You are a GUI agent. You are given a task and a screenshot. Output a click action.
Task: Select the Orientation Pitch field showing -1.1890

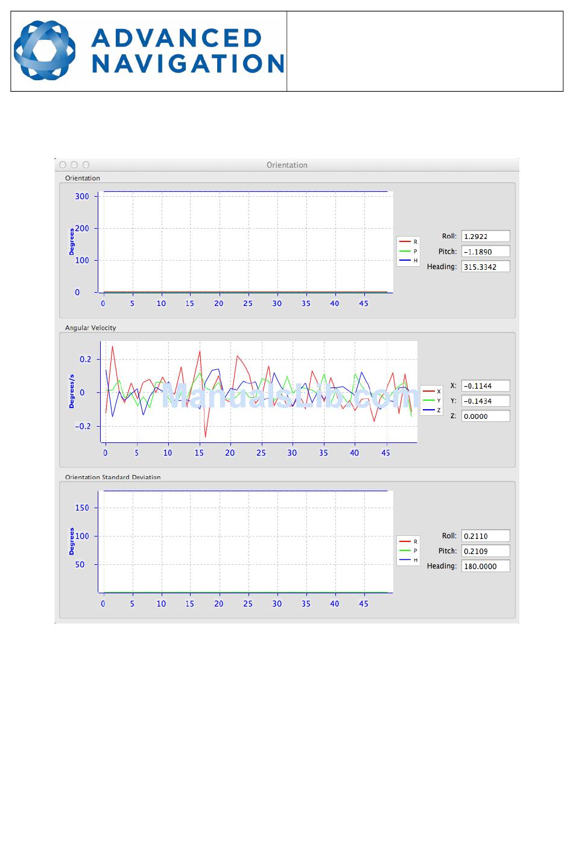(485, 252)
